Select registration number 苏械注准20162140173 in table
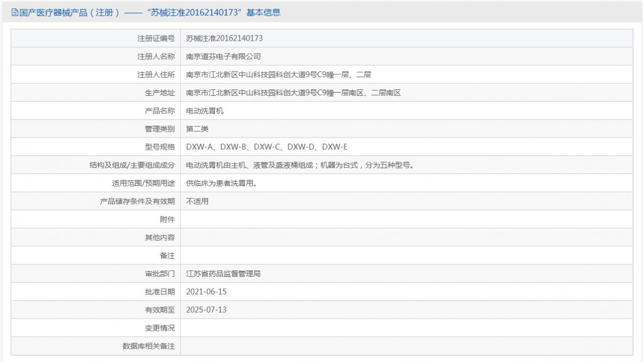 click(224, 39)
